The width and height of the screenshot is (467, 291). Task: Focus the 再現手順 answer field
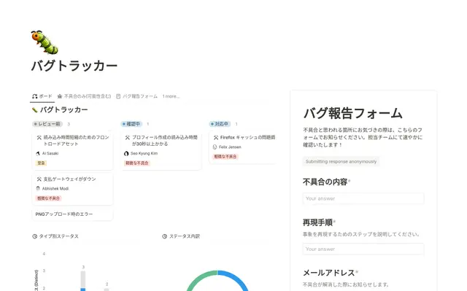(363, 249)
